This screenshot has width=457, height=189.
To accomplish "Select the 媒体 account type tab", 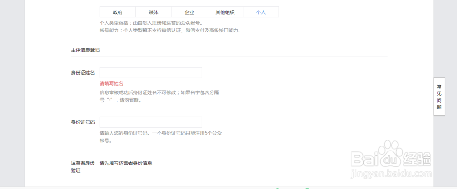I will pos(153,12).
